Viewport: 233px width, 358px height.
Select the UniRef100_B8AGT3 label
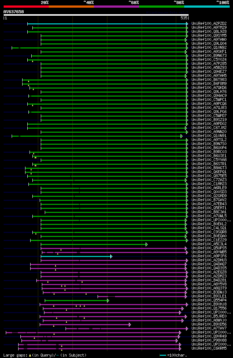(209, 168)
